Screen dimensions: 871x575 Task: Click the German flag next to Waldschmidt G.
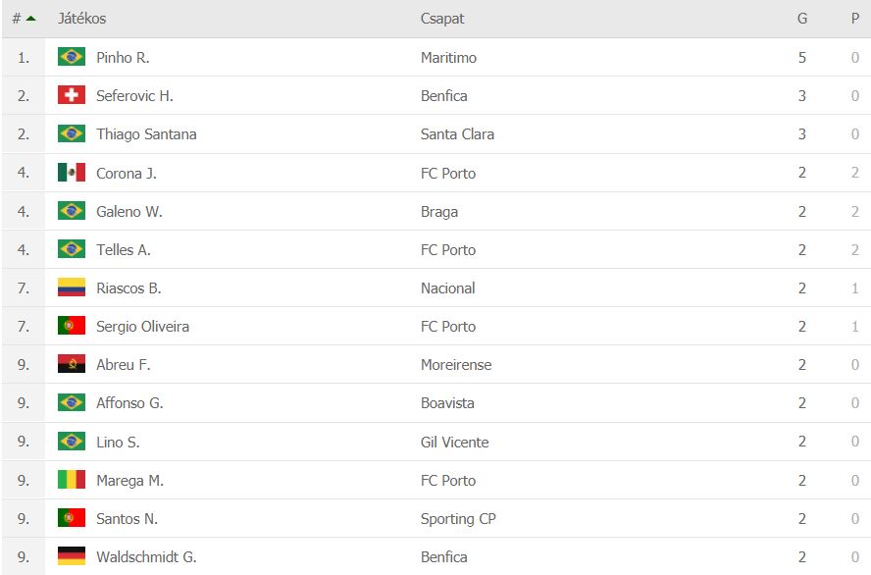pyautogui.click(x=71, y=556)
